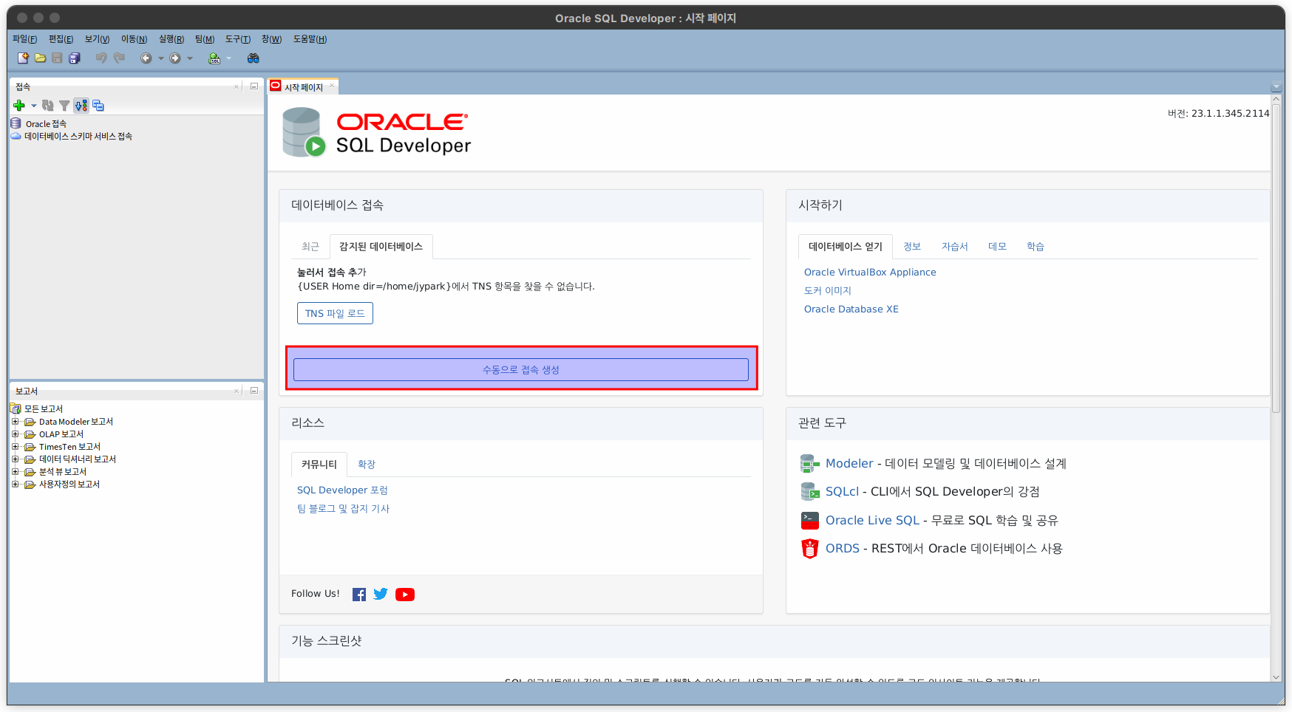Open the Oracle Database XE link
The height and width of the screenshot is (712, 1292).
[851, 309]
